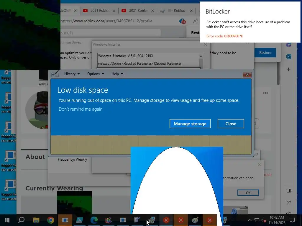Toggle the Edge sidebar panel icon
302x226 pixels.
click(x=288, y=191)
